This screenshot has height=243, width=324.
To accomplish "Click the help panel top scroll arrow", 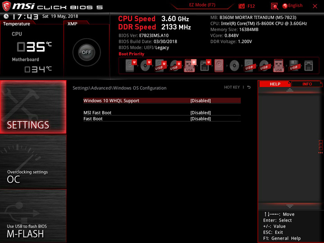I will point(290,90).
